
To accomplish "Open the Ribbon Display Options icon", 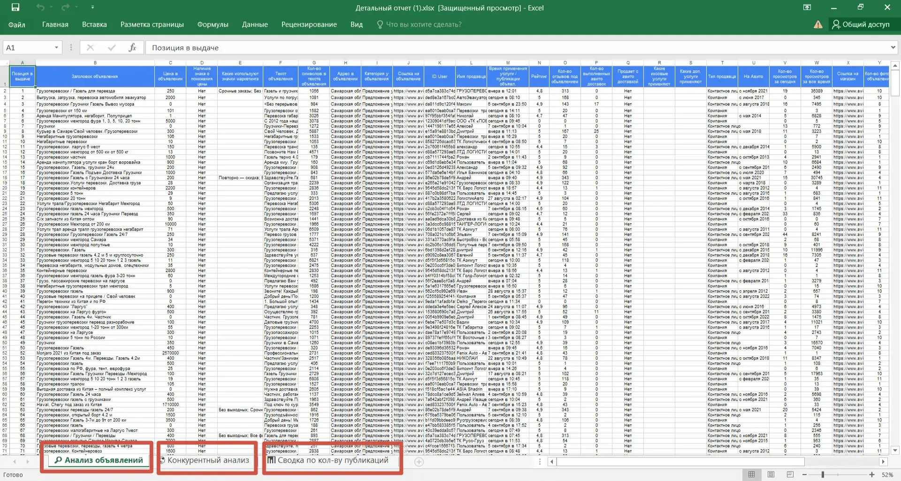I will coord(807,8).
